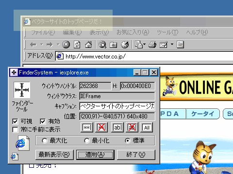Click the 終了(X) exit button
The width and height of the screenshot is (233, 174).
point(136,155)
